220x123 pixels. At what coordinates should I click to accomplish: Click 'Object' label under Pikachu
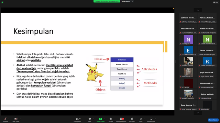(x=100, y=90)
